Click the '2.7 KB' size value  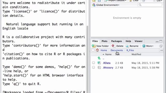point(119,68)
